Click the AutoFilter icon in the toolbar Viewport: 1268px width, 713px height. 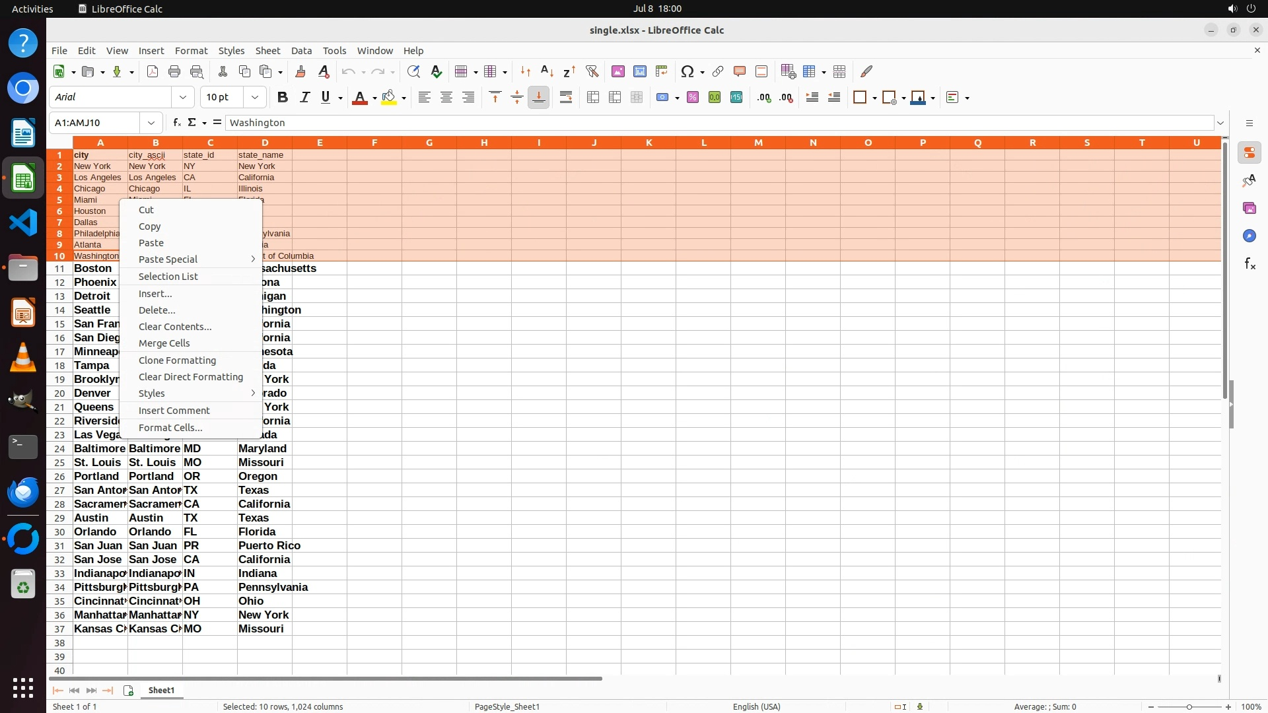592,71
